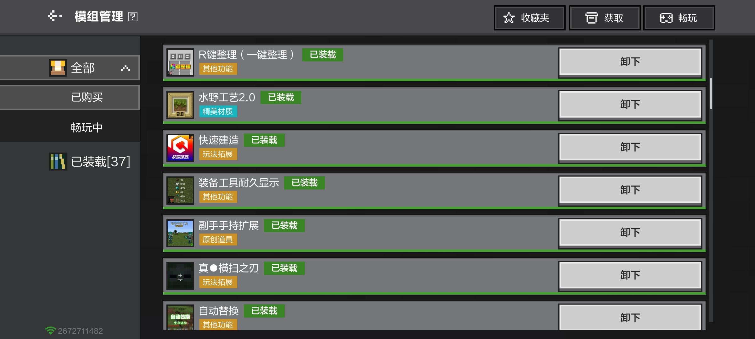This screenshot has height=339, width=755.
Task: Open the help question mark icon
Action: coord(133,17)
